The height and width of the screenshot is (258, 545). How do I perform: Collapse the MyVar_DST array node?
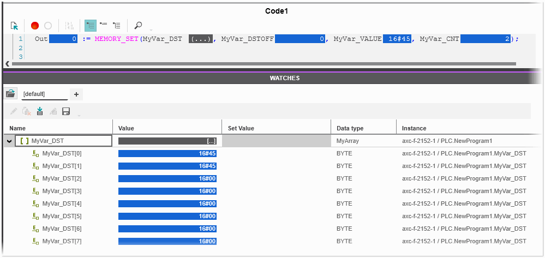[9, 141]
